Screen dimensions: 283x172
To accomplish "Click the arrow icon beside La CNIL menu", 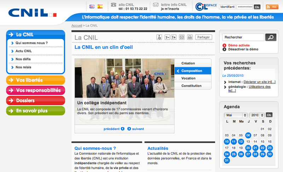I will (x=11, y=35).
